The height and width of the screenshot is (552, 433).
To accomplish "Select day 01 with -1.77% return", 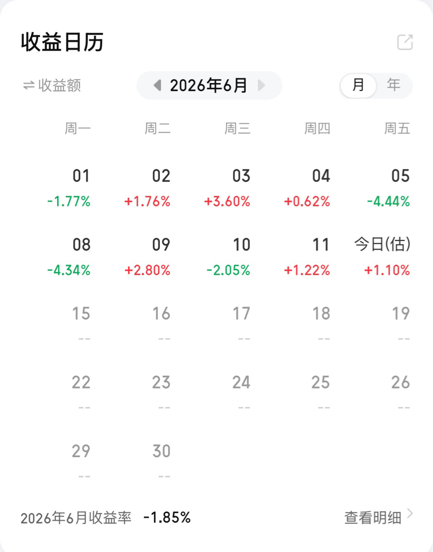I will [x=69, y=188].
